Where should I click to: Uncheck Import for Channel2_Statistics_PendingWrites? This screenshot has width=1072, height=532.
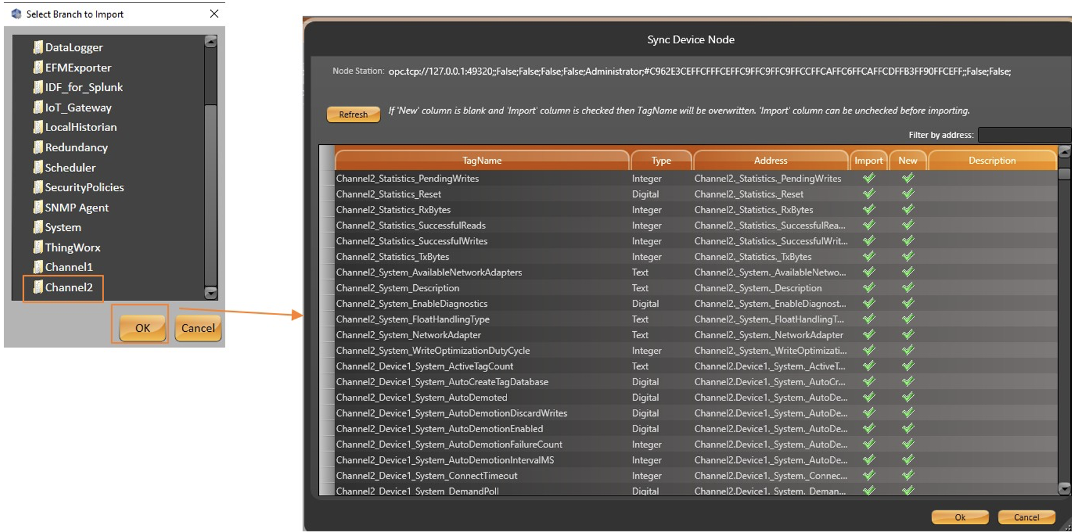pyautogui.click(x=869, y=178)
